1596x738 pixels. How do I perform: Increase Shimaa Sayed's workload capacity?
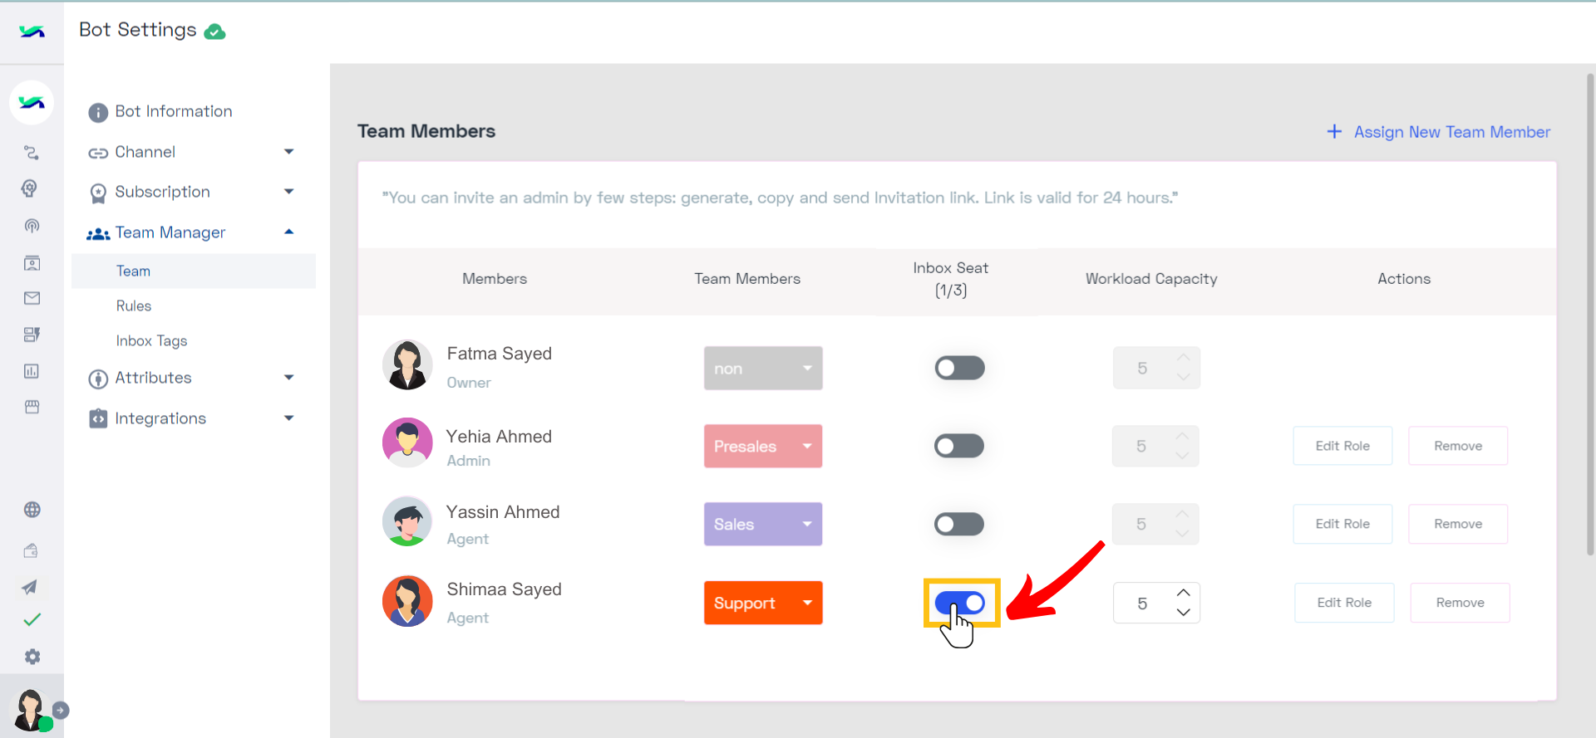click(x=1184, y=593)
